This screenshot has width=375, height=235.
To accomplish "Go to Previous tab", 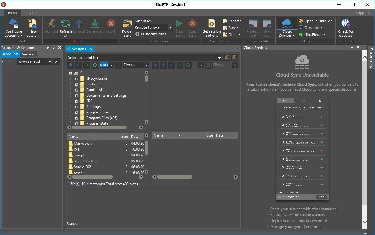I will coord(253,28).
